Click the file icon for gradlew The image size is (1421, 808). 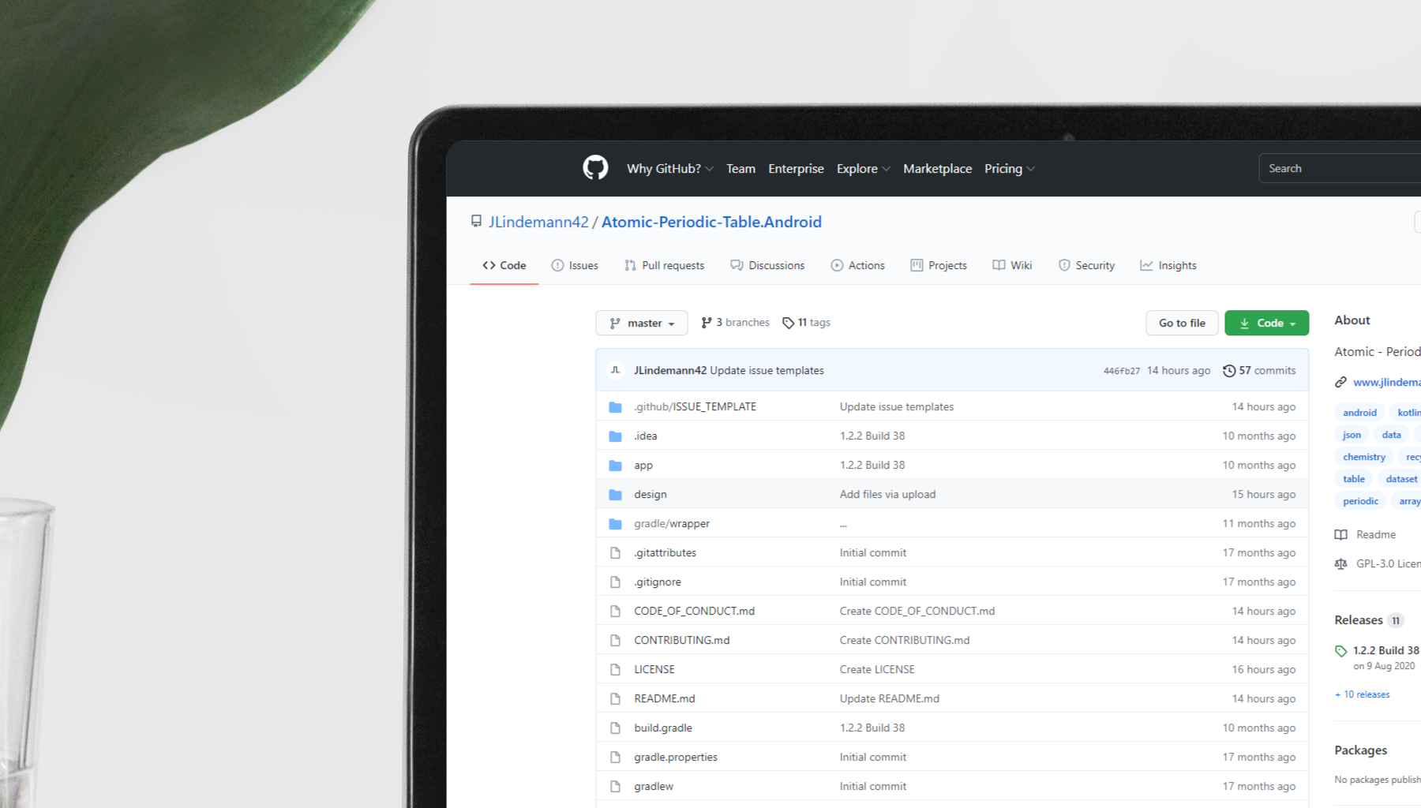click(615, 787)
